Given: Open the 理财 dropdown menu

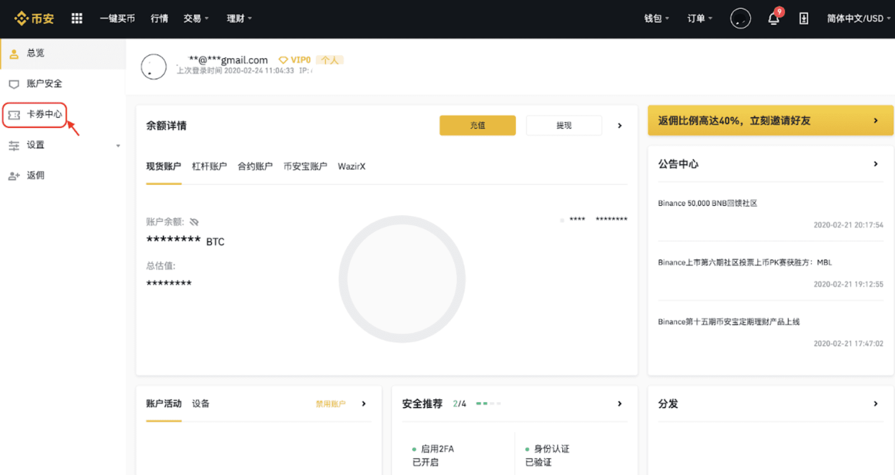Looking at the screenshot, I should pos(239,18).
